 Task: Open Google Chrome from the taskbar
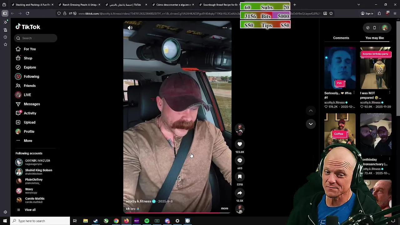pyautogui.click(x=116, y=221)
